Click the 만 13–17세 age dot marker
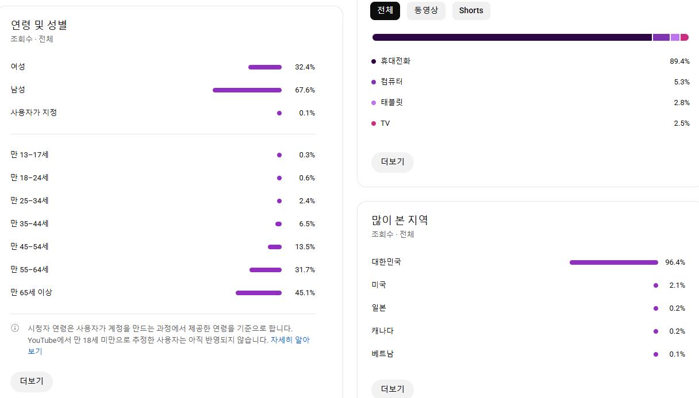This screenshot has width=699, height=398. point(279,155)
